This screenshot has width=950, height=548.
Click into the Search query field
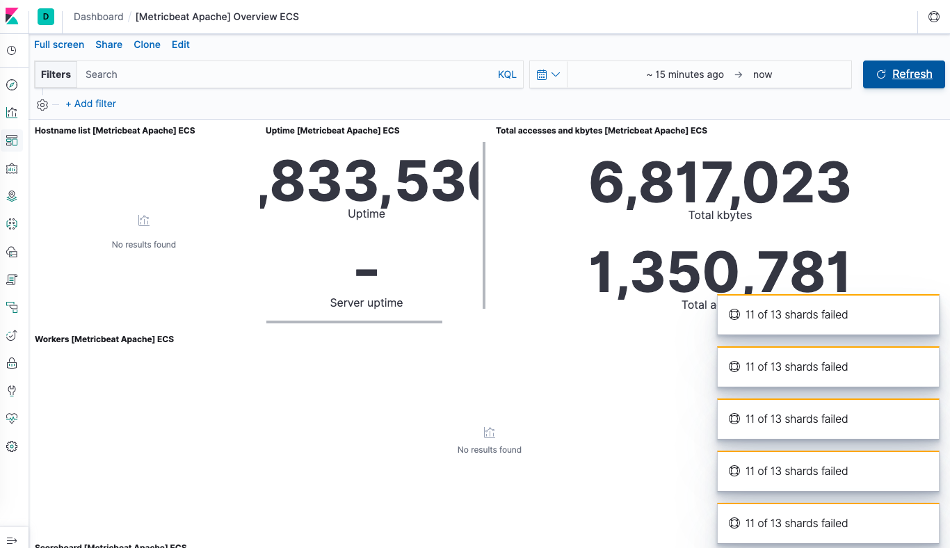click(285, 74)
